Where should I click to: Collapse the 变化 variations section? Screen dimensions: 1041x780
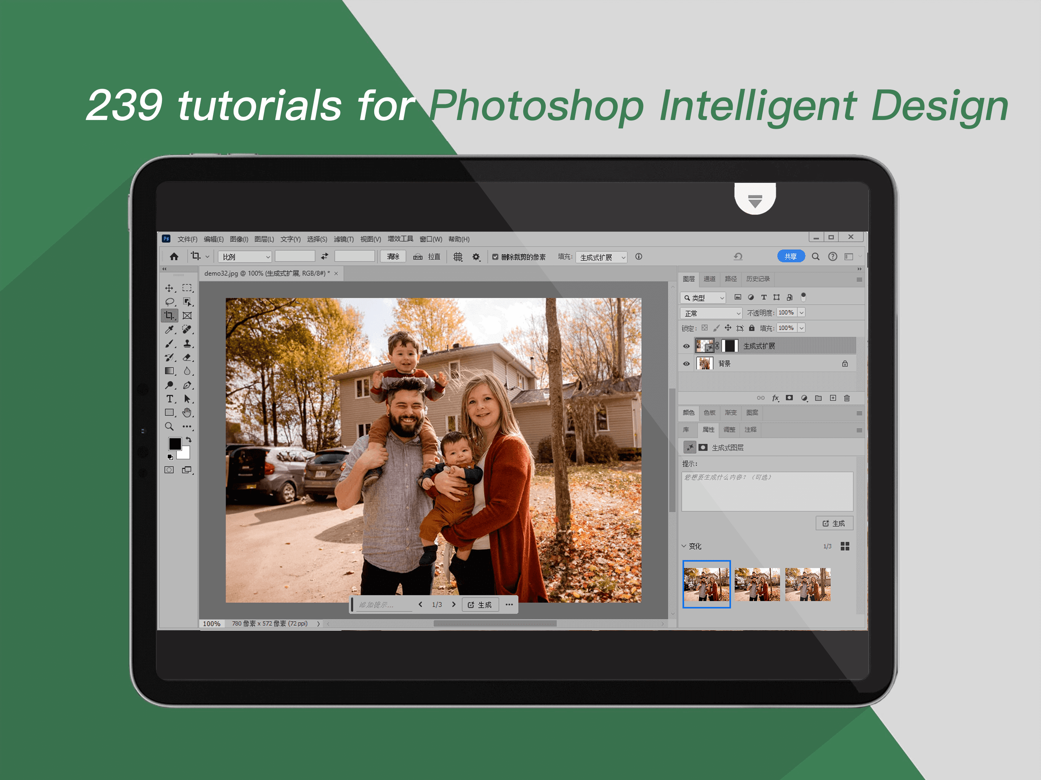coord(684,546)
